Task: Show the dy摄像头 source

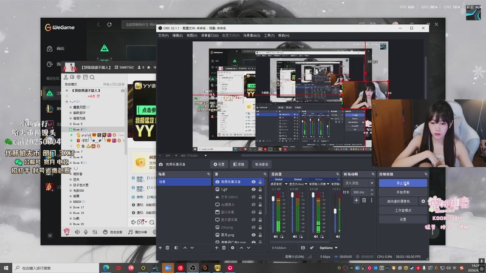Action: [253, 204]
